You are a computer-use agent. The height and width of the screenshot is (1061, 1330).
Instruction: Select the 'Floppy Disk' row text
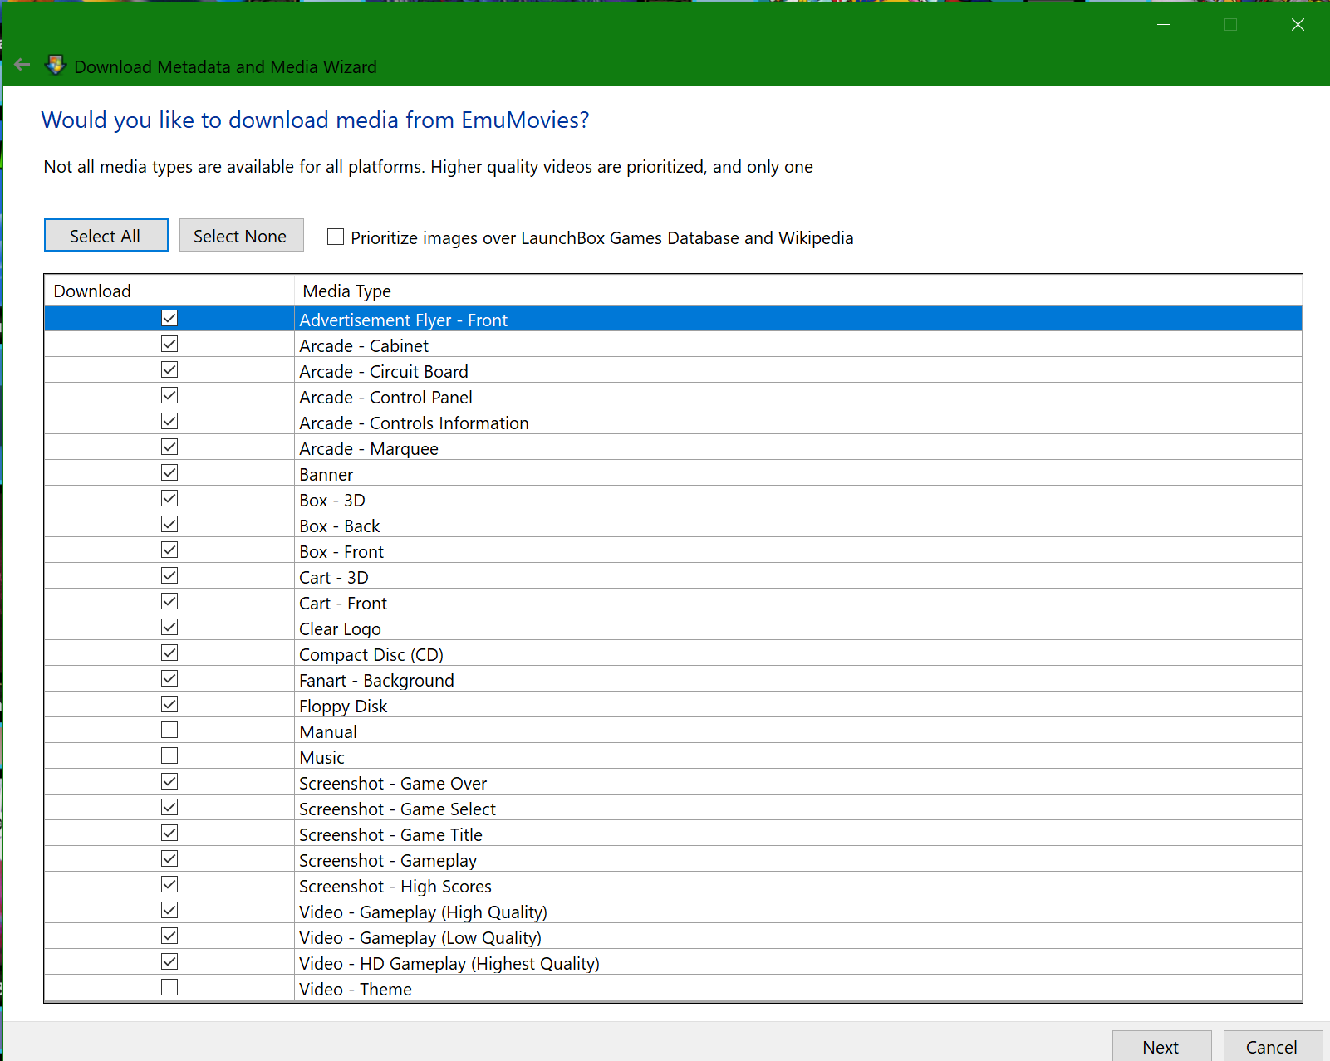343,707
